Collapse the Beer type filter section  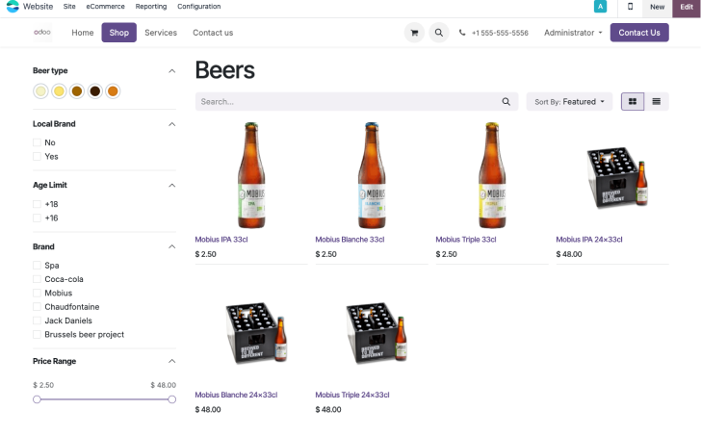click(171, 71)
